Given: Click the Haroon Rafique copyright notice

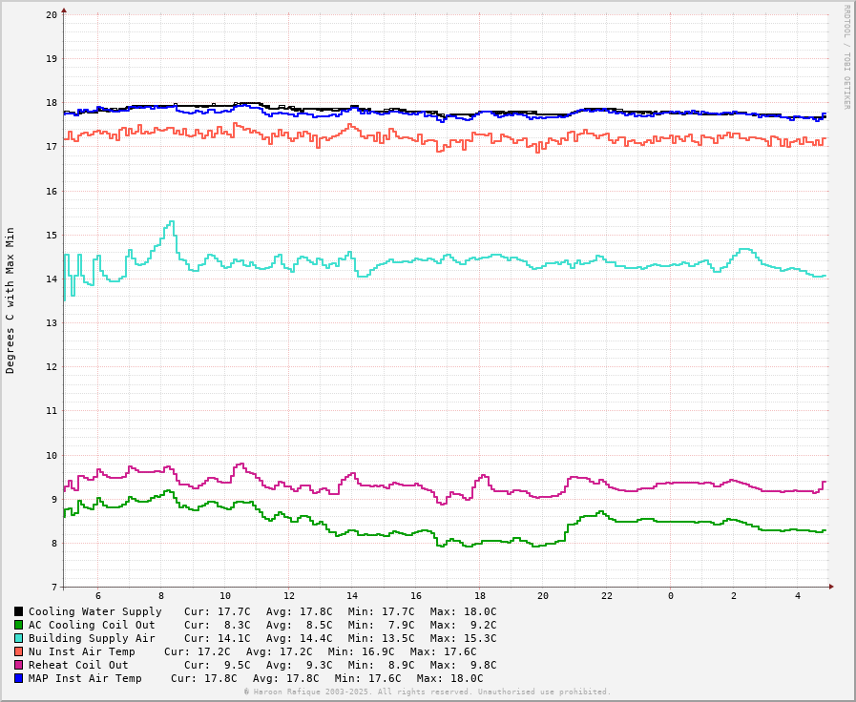Looking at the screenshot, I should 427,692.
